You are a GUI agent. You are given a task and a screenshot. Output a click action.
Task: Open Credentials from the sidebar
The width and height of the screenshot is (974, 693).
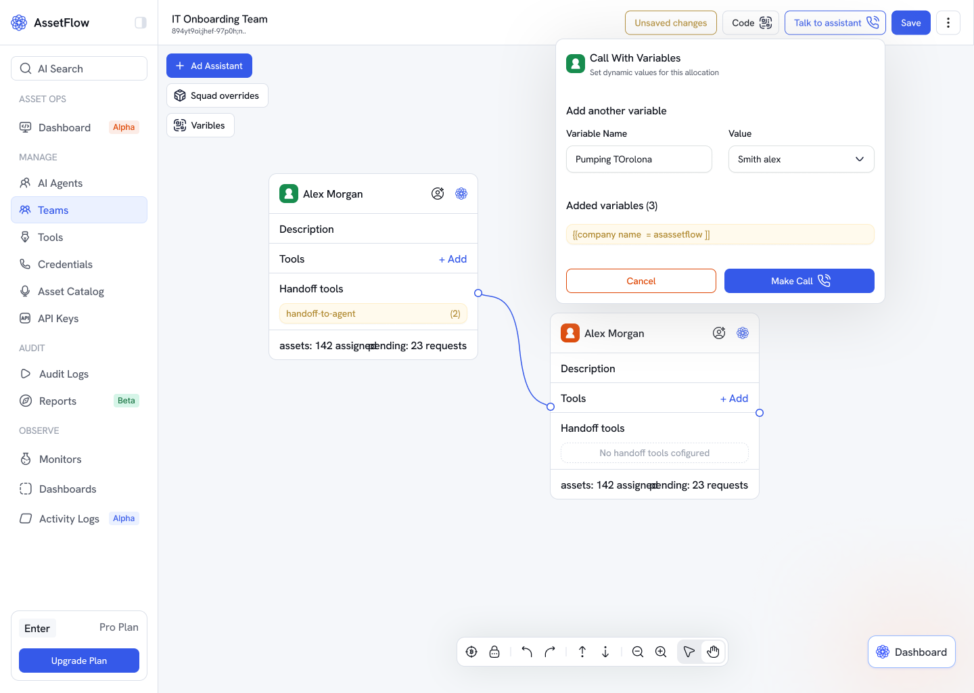[79, 264]
